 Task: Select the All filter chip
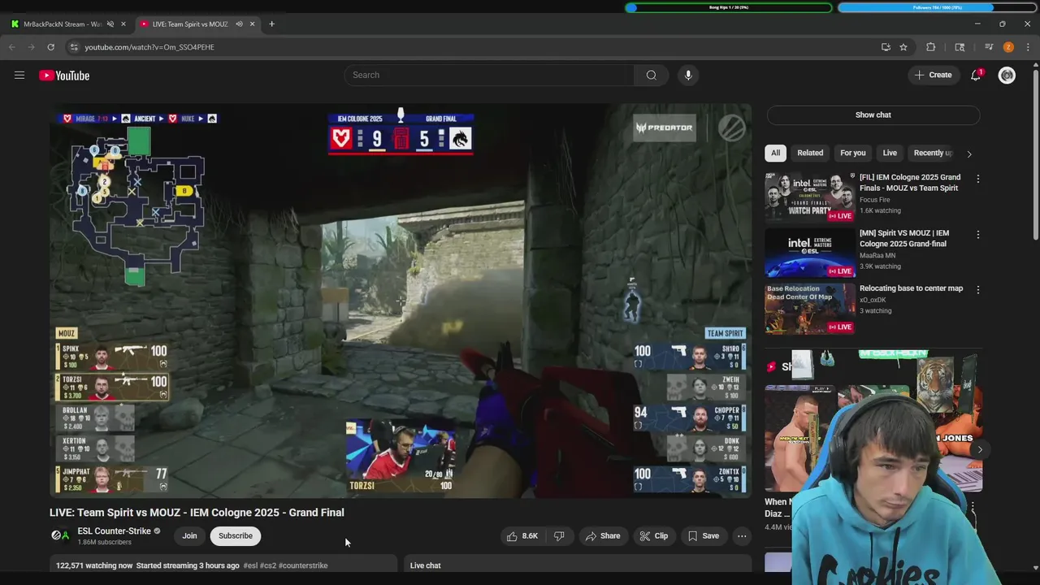click(x=775, y=153)
